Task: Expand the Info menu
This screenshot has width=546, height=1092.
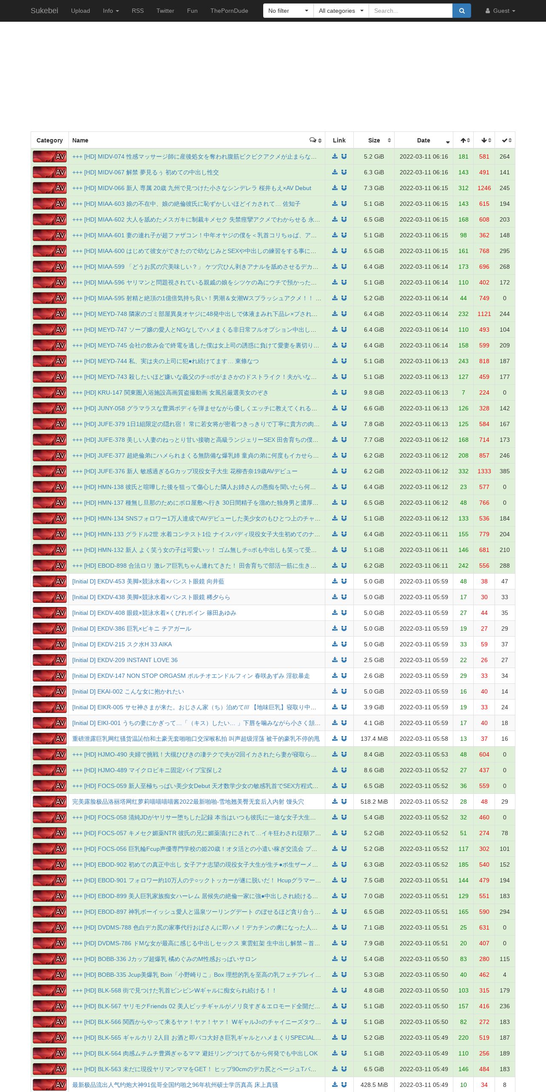Action: click(111, 11)
